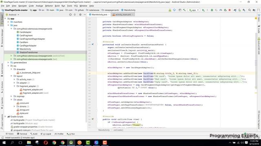Open Project tool window side tab
This screenshot has width=261, height=146.
click(2, 19)
